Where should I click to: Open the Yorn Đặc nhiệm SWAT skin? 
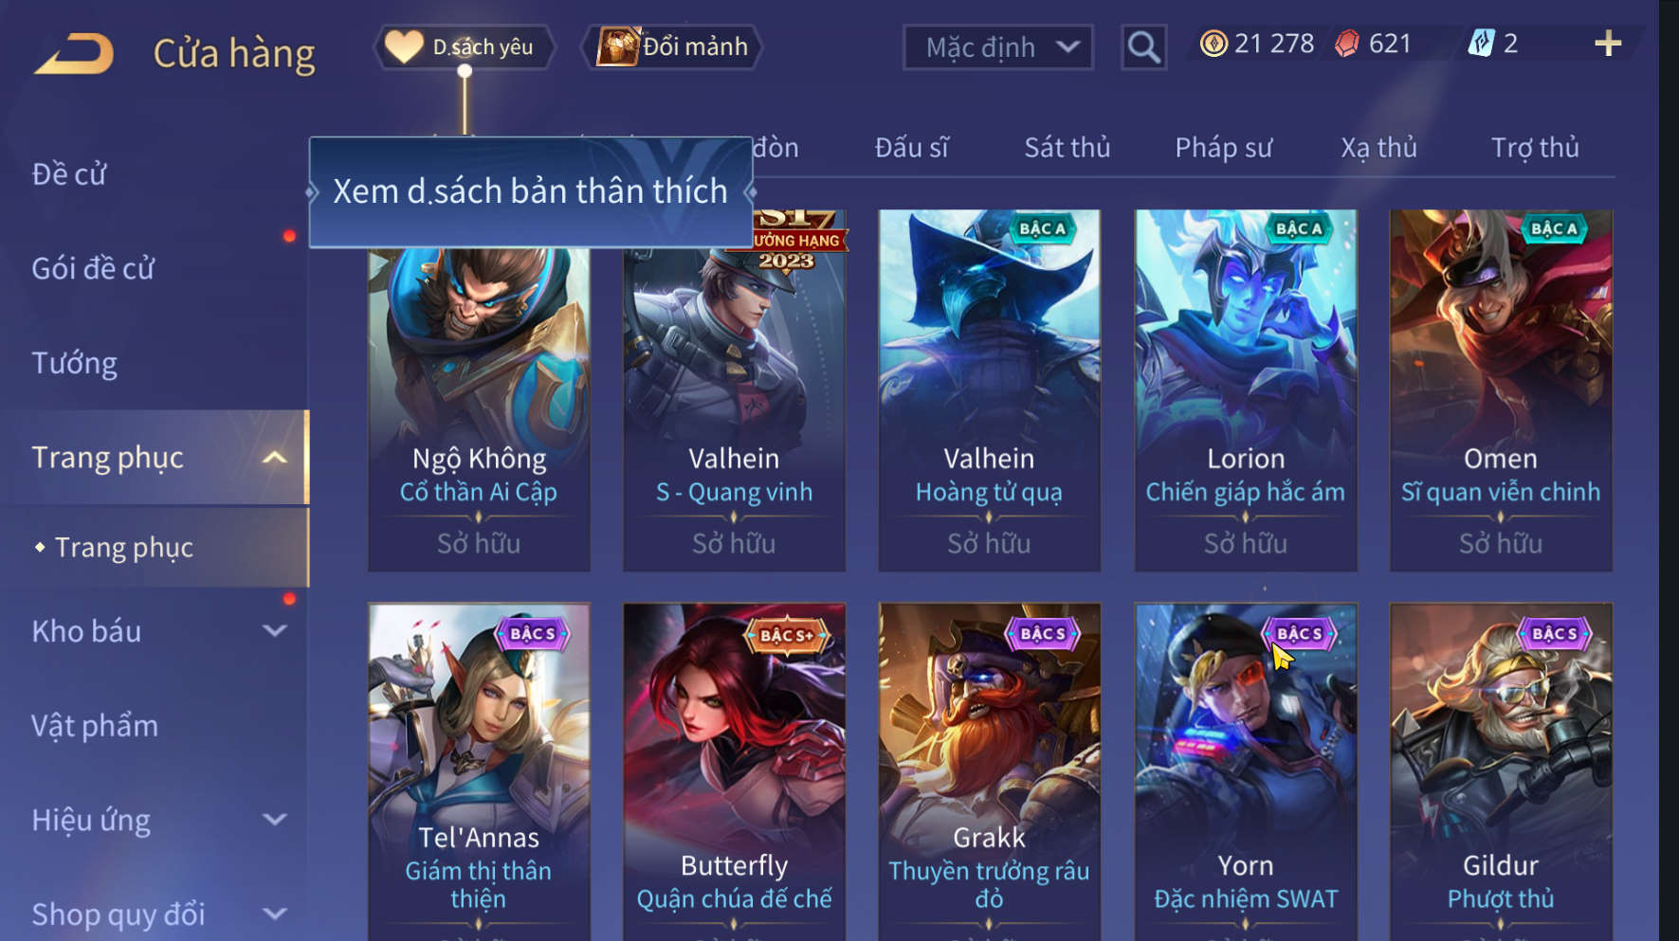(1245, 771)
